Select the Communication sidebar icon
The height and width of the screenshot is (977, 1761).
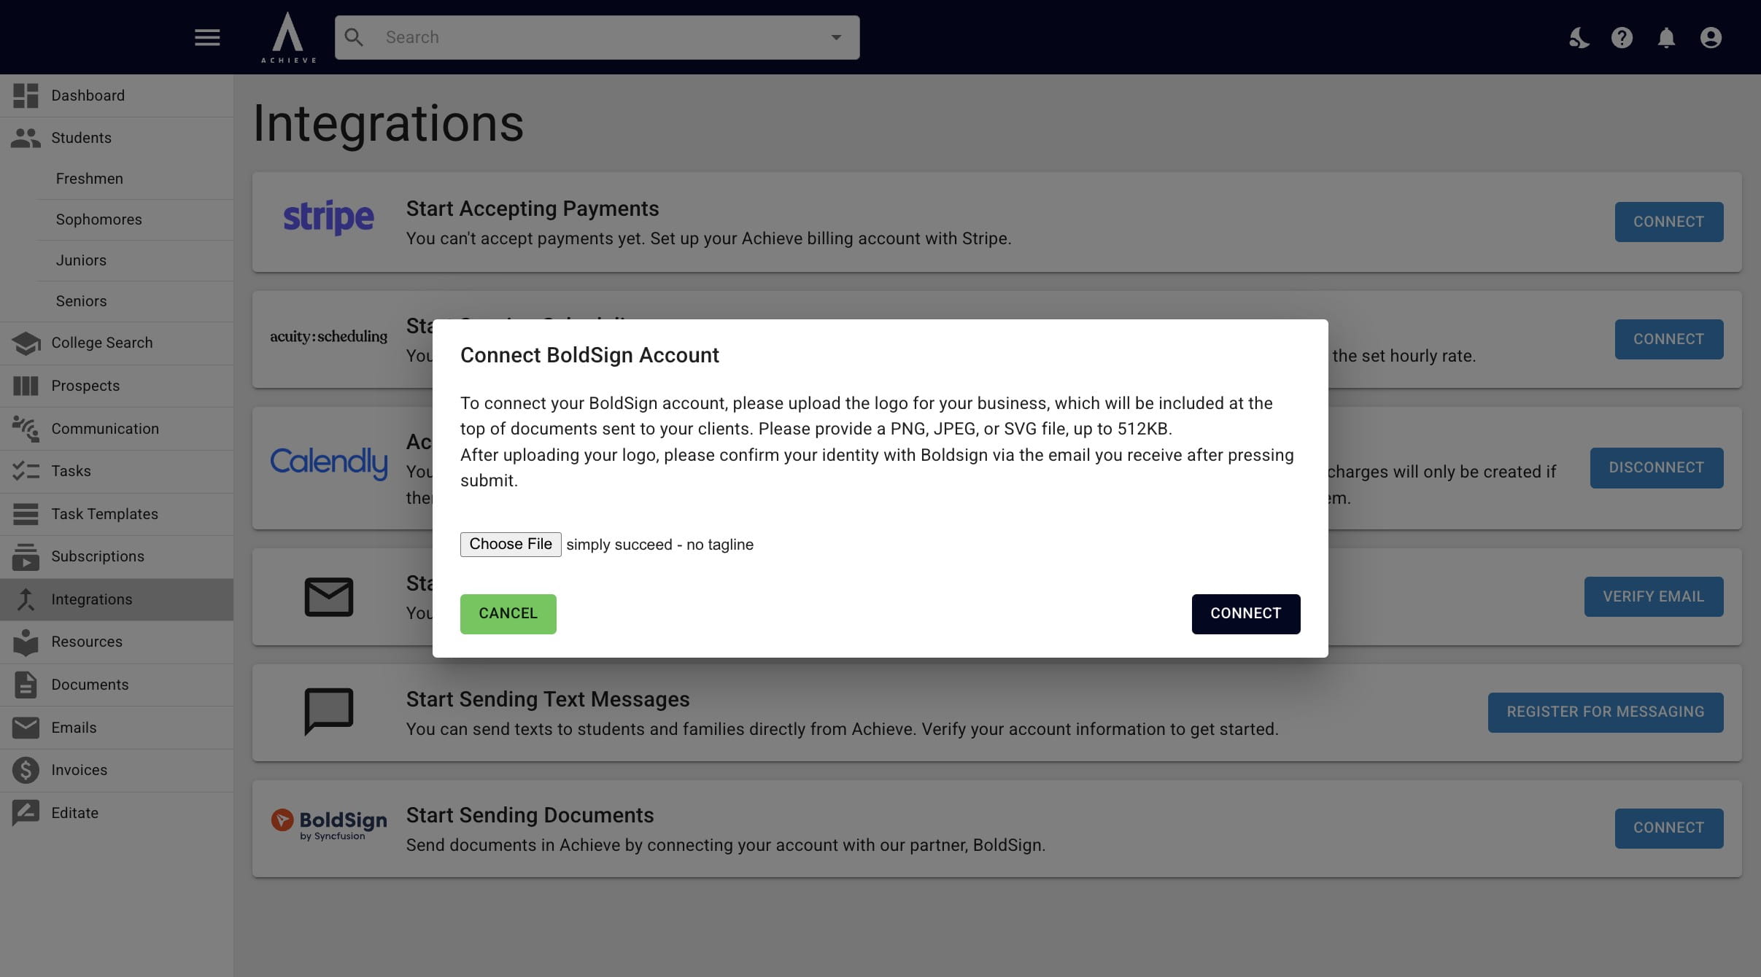pos(26,429)
